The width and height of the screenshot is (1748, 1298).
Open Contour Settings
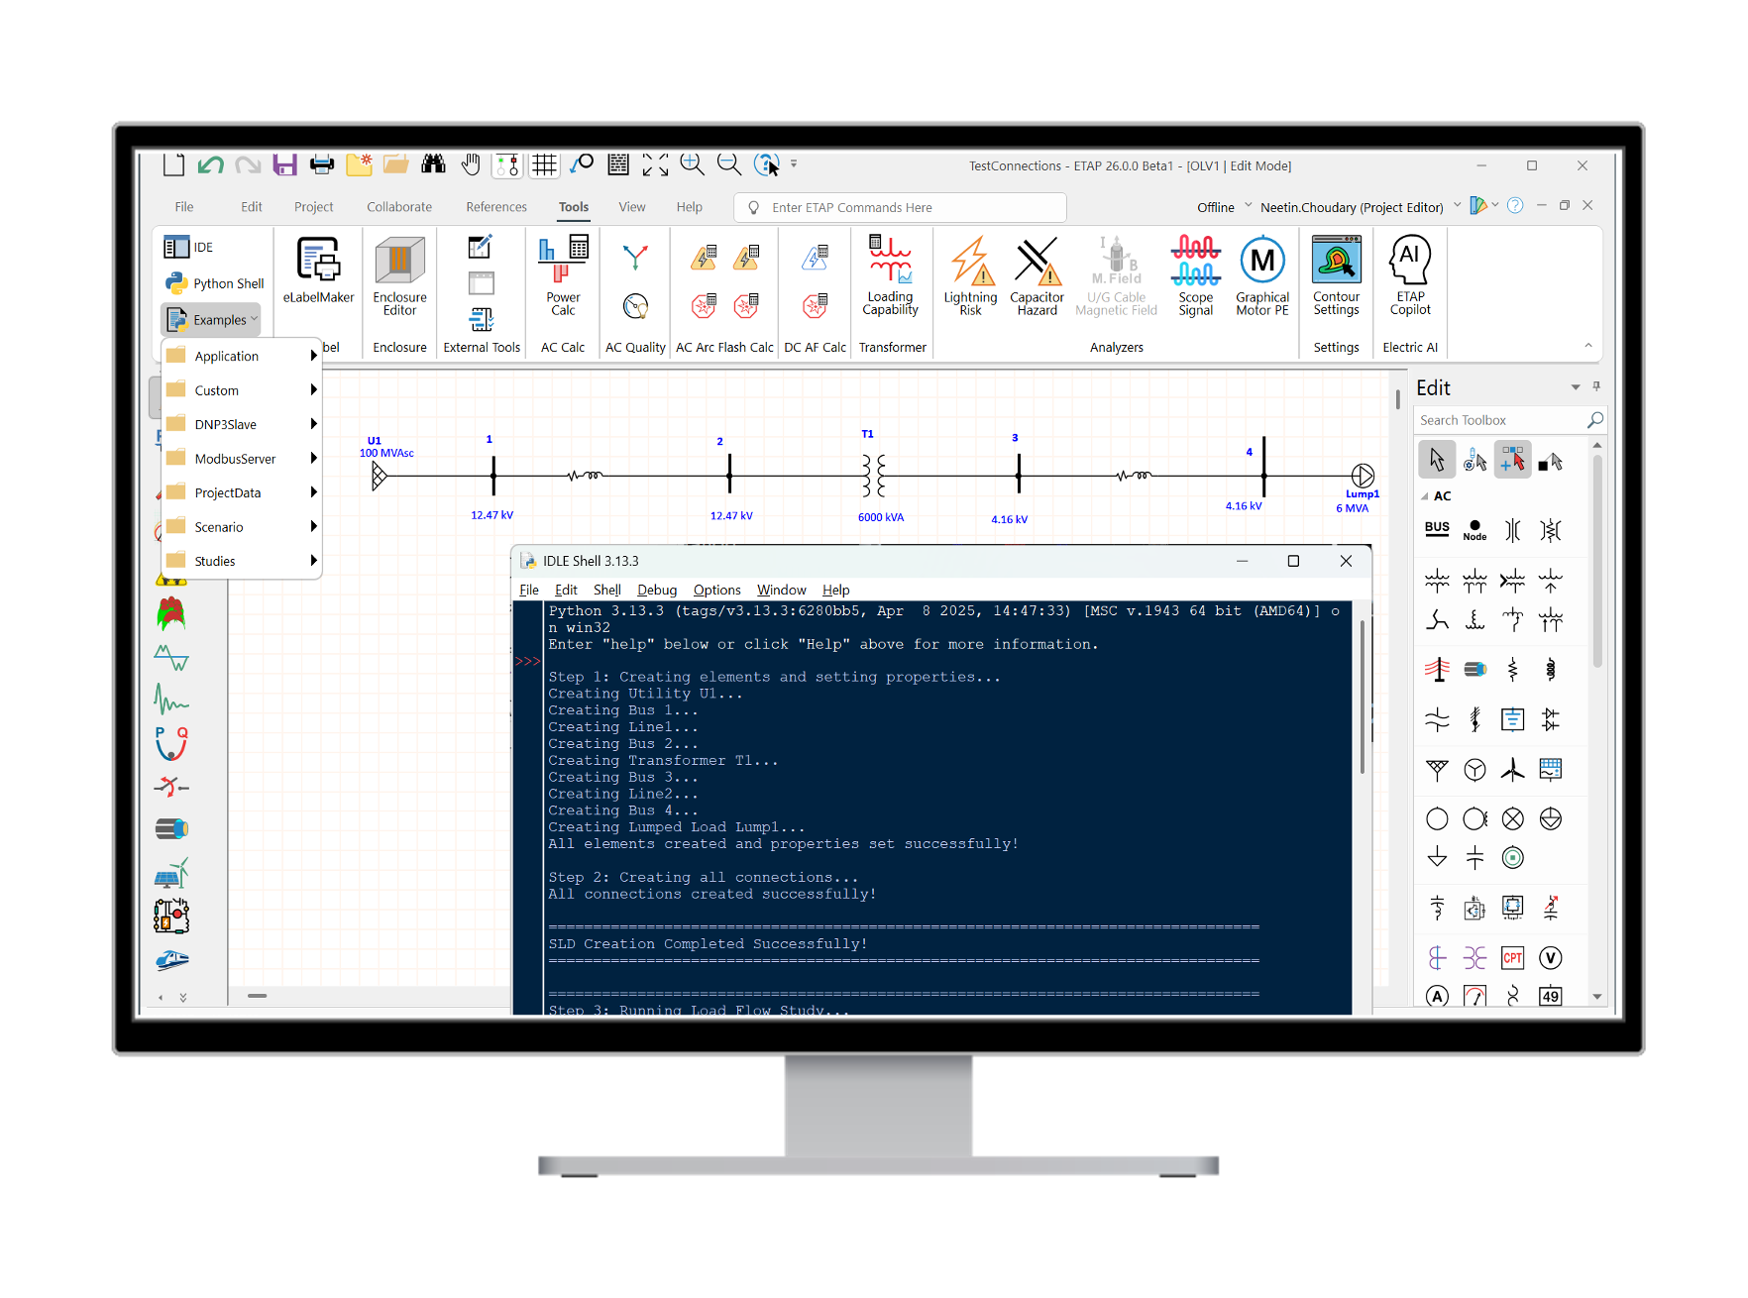[1336, 276]
